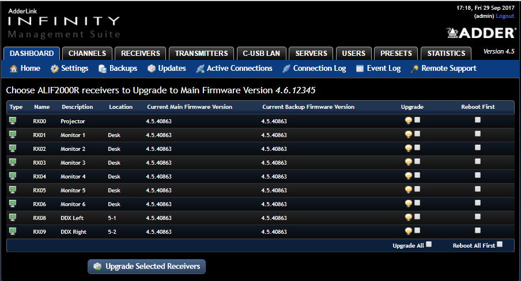Click the RX08 receiver name
The height and width of the screenshot is (281, 521).
[40, 218]
